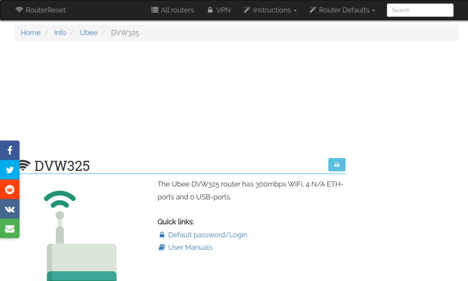This screenshot has height=281, width=468.
Task: Open the Instructions dropdown menu
Action: pyautogui.click(x=270, y=10)
